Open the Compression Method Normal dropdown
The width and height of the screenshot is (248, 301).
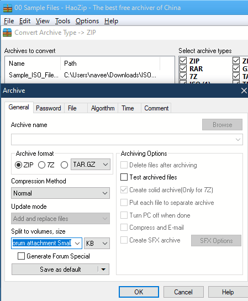60,193
